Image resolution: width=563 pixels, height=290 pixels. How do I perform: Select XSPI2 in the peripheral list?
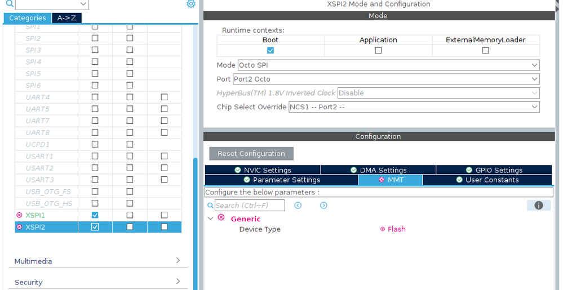pos(35,227)
